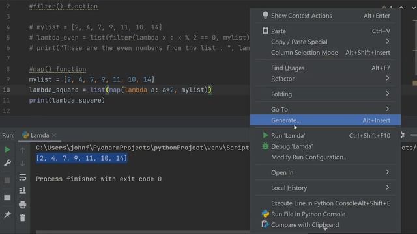Viewport: 417px width, 234px height.
Task: Expand Copy / Paste Special submenu arrow
Action: (x=388, y=42)
